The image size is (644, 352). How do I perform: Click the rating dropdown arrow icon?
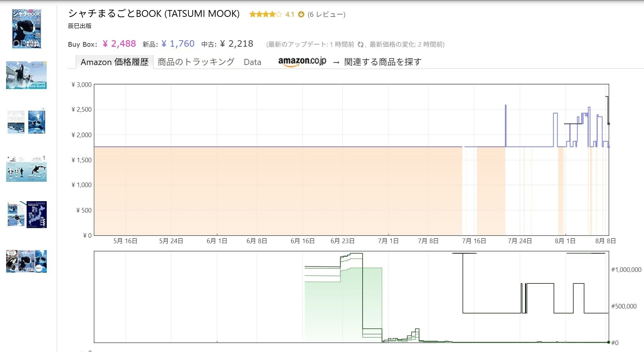(301, 14)
